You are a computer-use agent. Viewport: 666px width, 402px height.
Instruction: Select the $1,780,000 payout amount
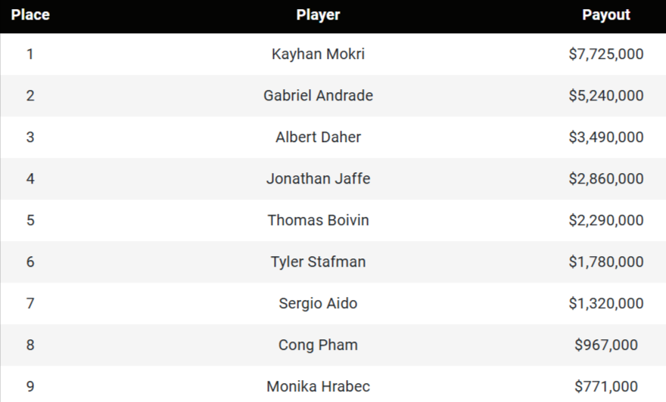click(606, 262)
